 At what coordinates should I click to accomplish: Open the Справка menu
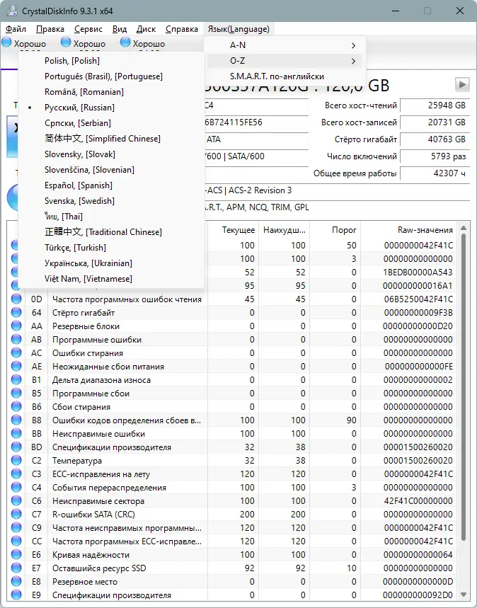tap(181, 29)
